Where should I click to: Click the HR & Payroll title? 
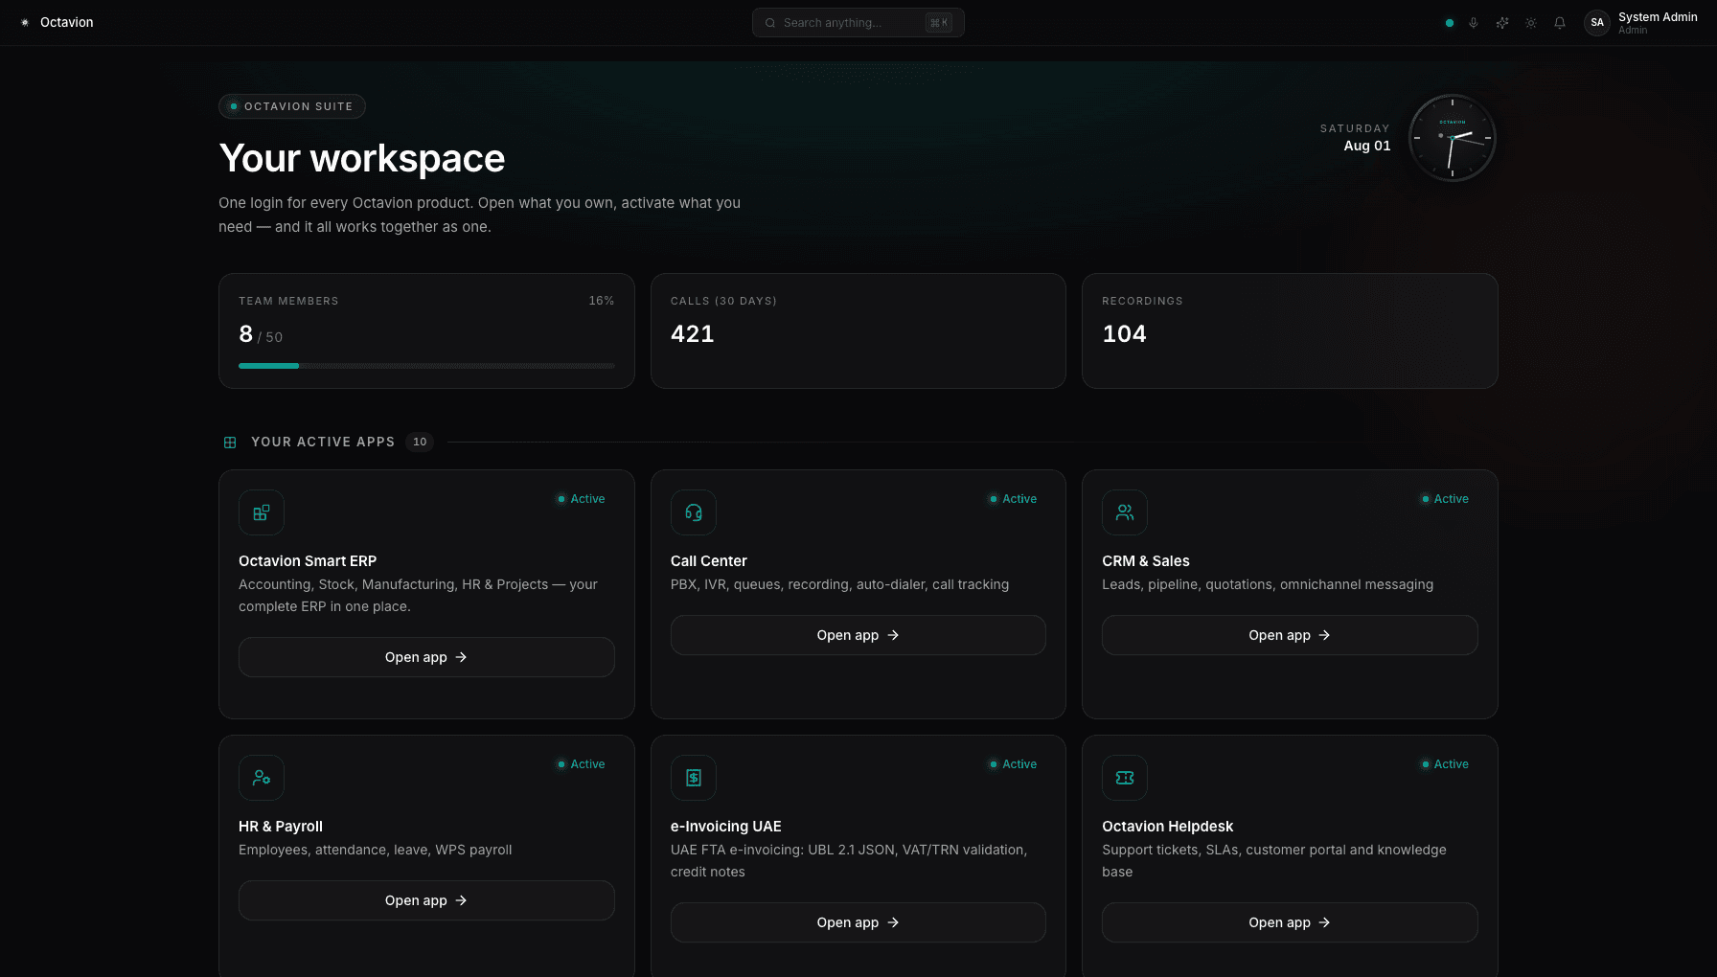click(x=281, y=827)
